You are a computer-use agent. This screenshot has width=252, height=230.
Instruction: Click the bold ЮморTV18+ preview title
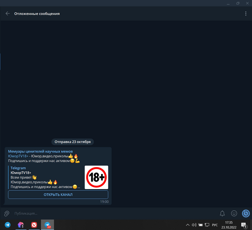click(x=21, y=173)
